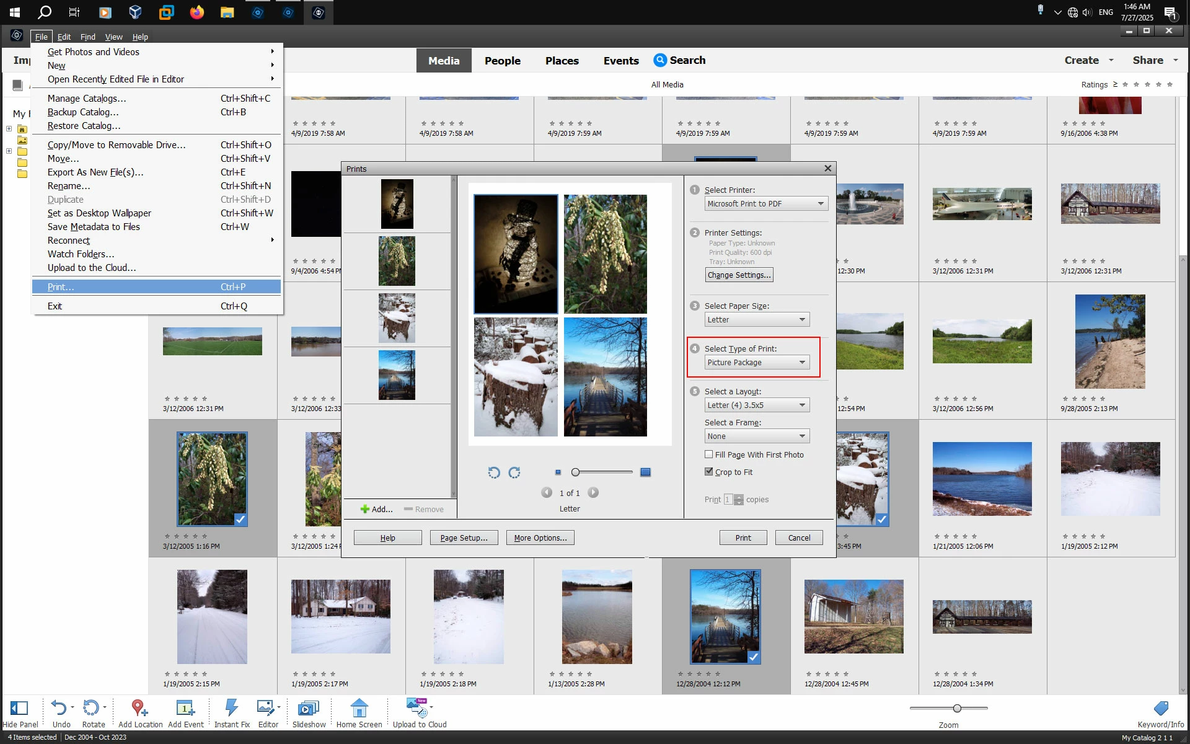
Task: Open the Select a Frame dropdown
Action: tap(757, 436)
